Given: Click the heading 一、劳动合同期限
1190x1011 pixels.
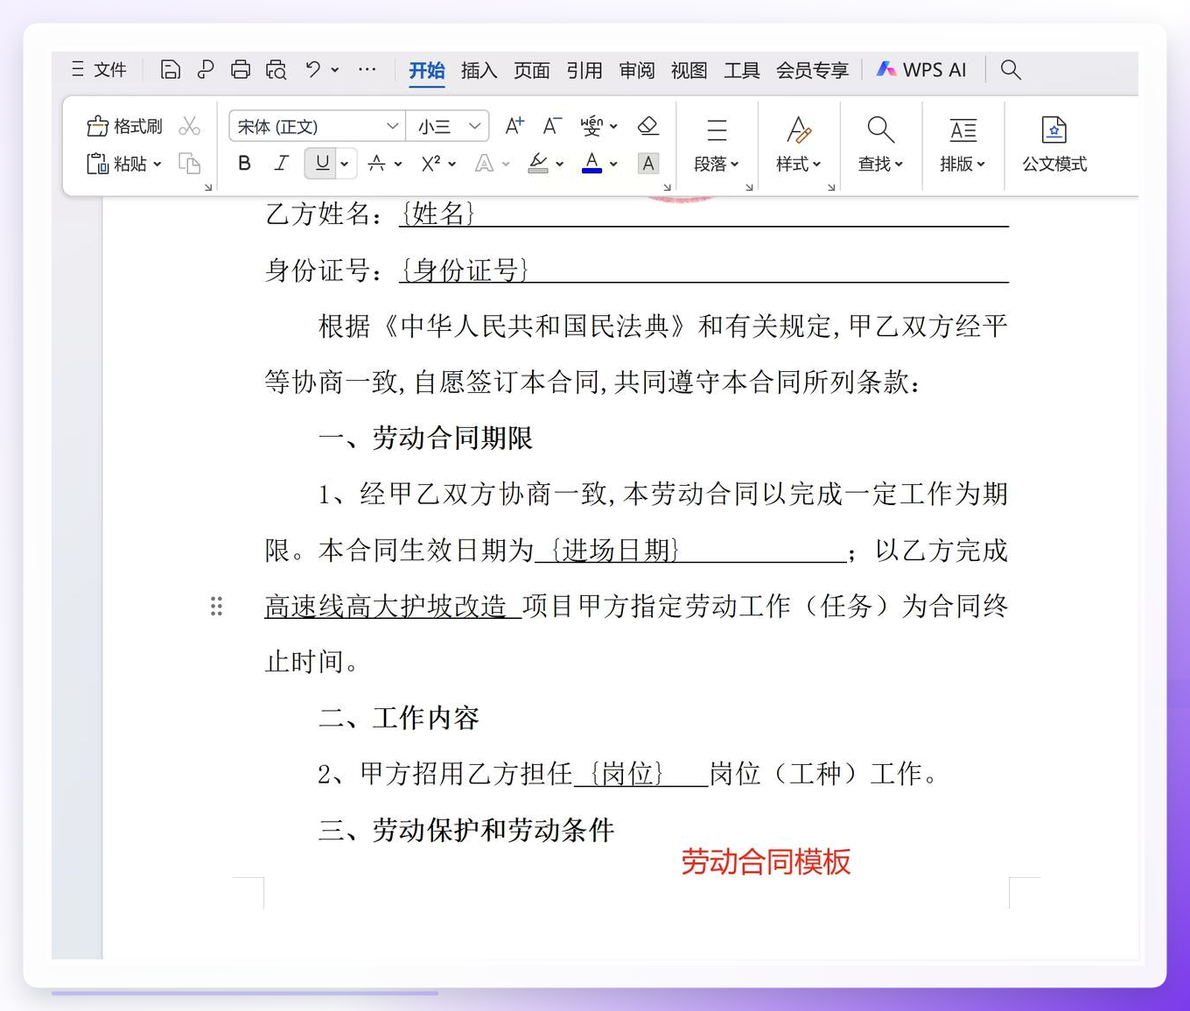Looking at the screenshot, I should 425,438.
